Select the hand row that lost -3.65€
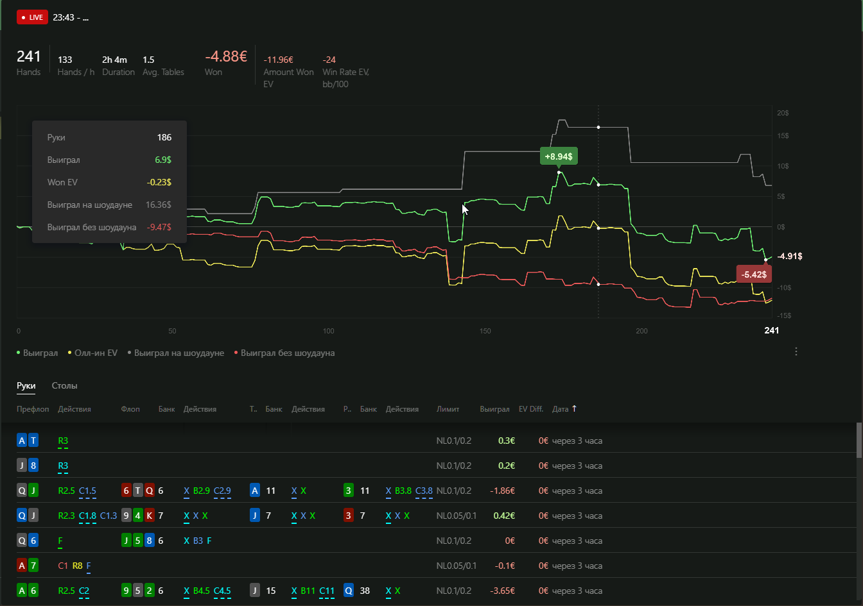This screenshot has height=606, width=863. point(437,591)
